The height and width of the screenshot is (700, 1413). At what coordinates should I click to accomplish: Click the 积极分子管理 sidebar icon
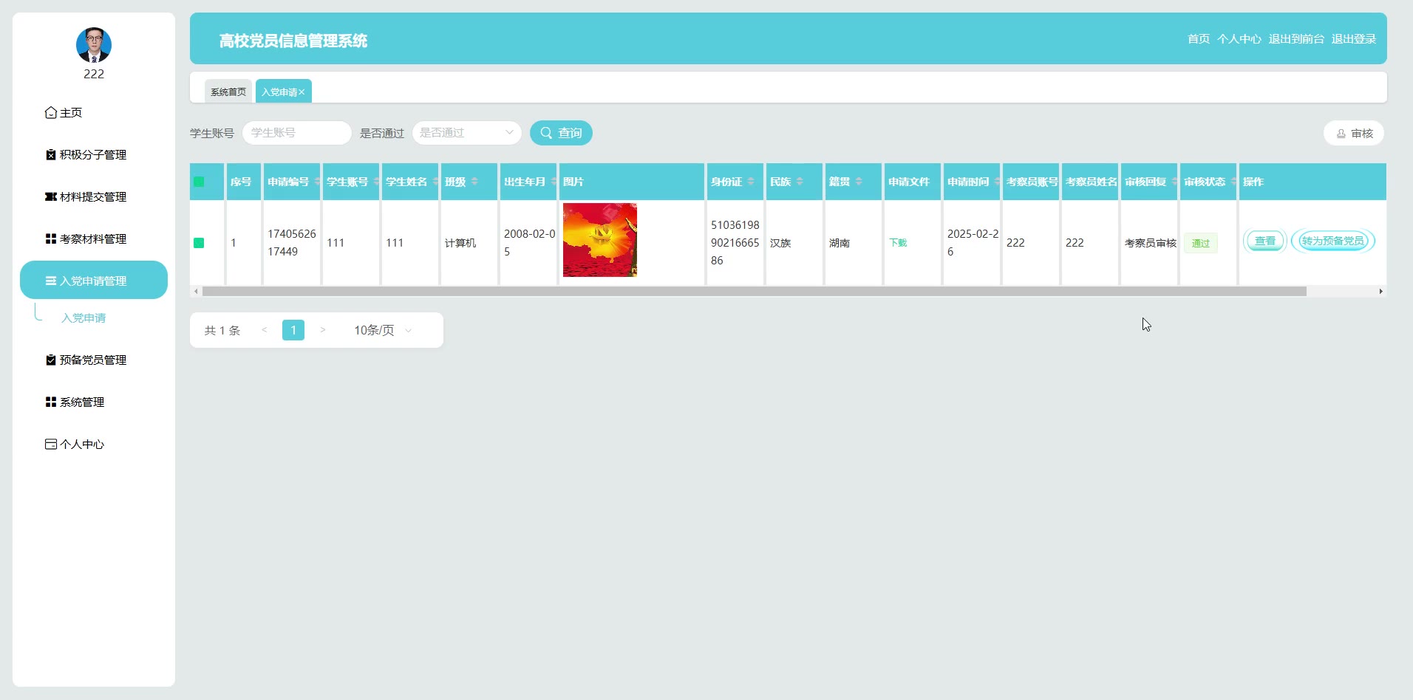[50, 155]
